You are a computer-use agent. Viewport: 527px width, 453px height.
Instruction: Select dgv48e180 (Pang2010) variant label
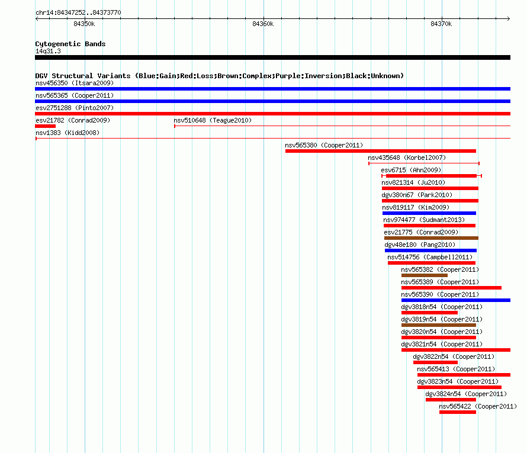420,245
